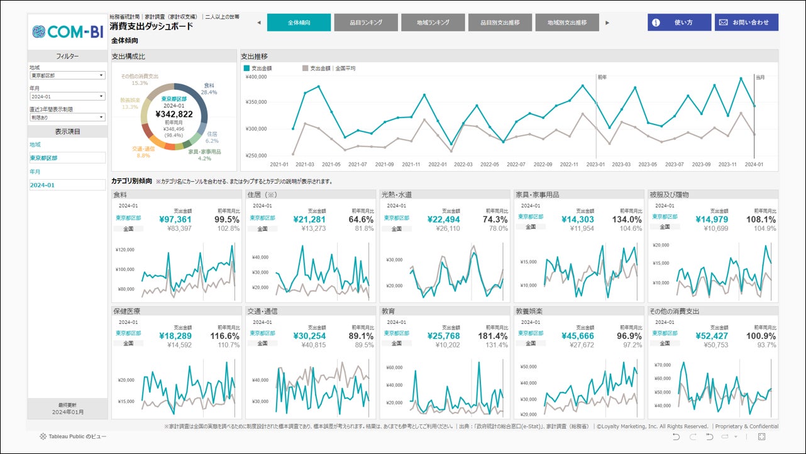Click the fullscreen icon in Tableau toolbar
Viewport: 806px width, 454px height.
(x=761, y=436)
